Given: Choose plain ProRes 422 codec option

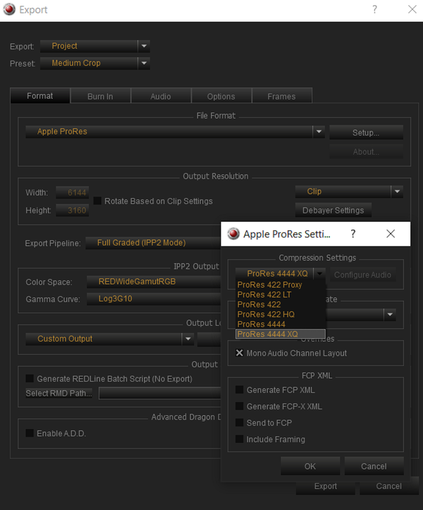Looking at the screenshot, I should tap(280, 305).
